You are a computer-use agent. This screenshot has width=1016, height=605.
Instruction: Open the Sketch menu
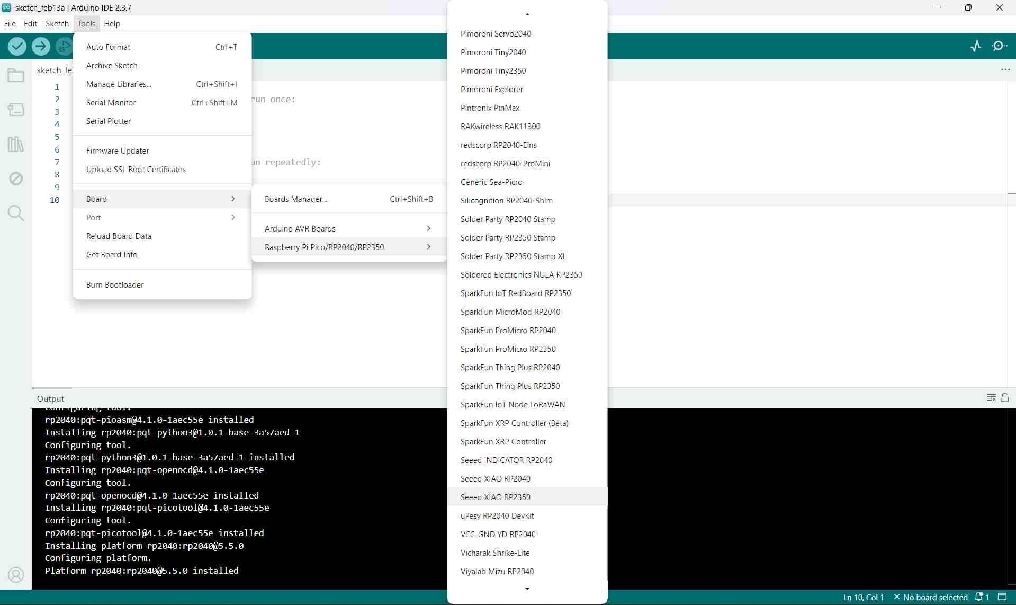tap(57, 23)
